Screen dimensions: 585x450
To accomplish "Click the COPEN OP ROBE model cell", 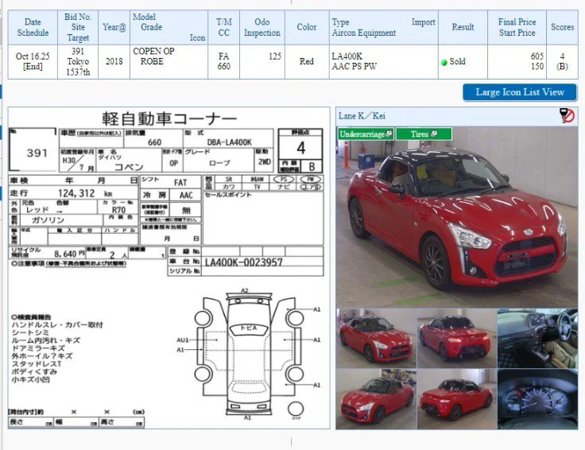I will 169,61.
